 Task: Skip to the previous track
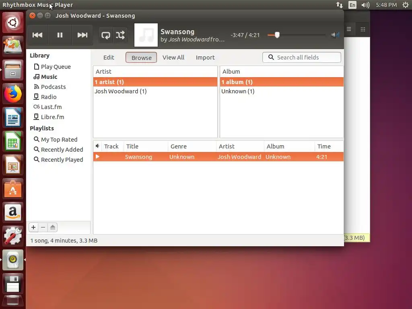(x=37, y=35)
